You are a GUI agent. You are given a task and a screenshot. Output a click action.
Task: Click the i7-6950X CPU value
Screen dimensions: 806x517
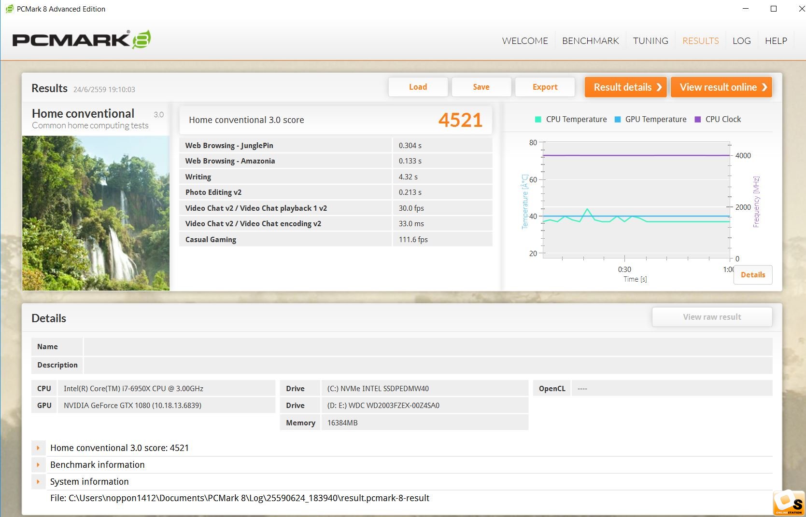(x=133, y=388)
